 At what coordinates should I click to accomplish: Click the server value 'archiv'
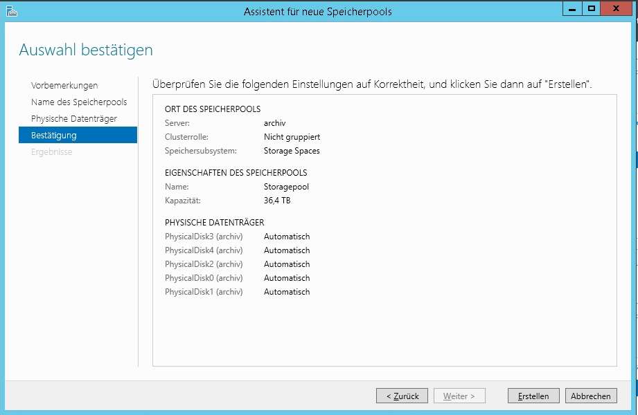point(274,123)
